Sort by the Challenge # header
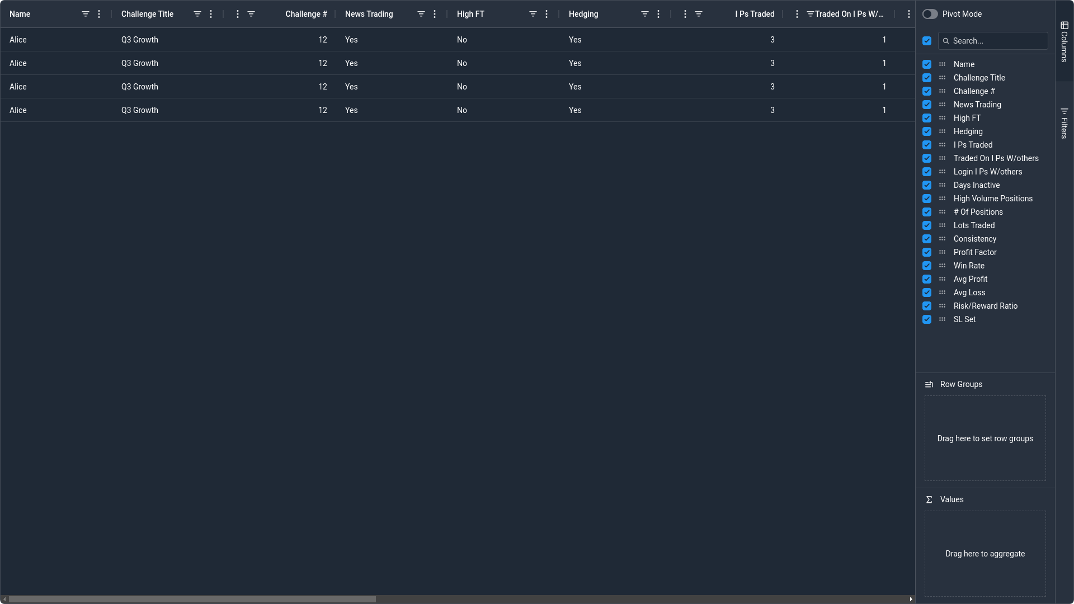The image size is (1074, 604). click(306, 14)
